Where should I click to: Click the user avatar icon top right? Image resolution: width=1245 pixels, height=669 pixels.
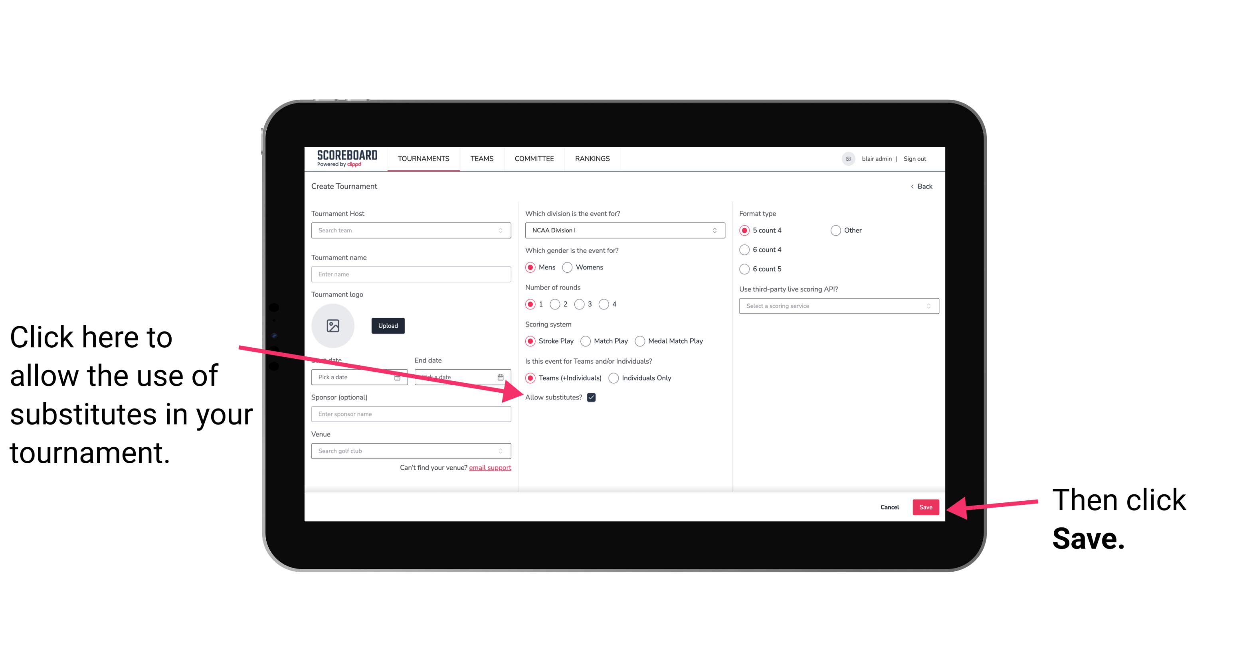[x=847, y=159]
